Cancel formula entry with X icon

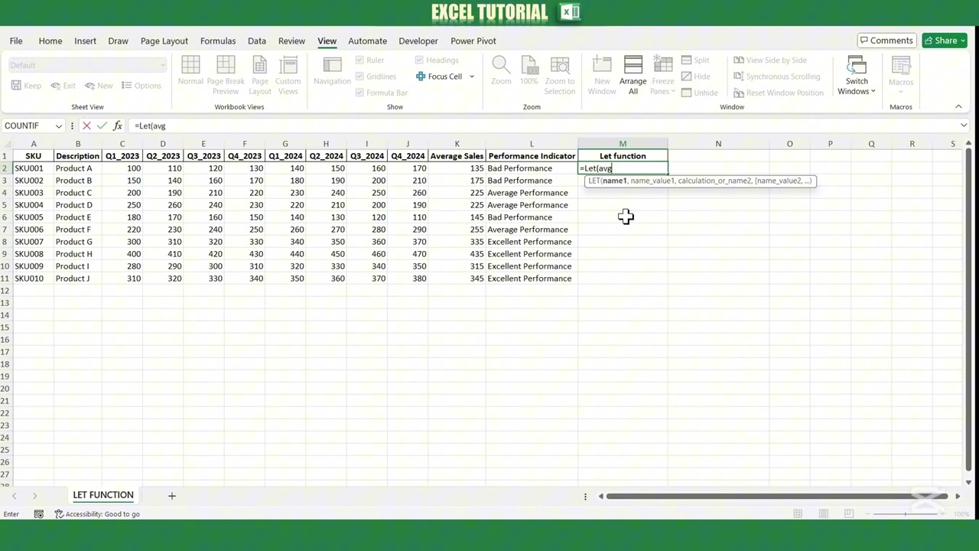point(86,126)
